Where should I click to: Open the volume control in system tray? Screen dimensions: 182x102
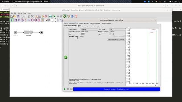173,2
